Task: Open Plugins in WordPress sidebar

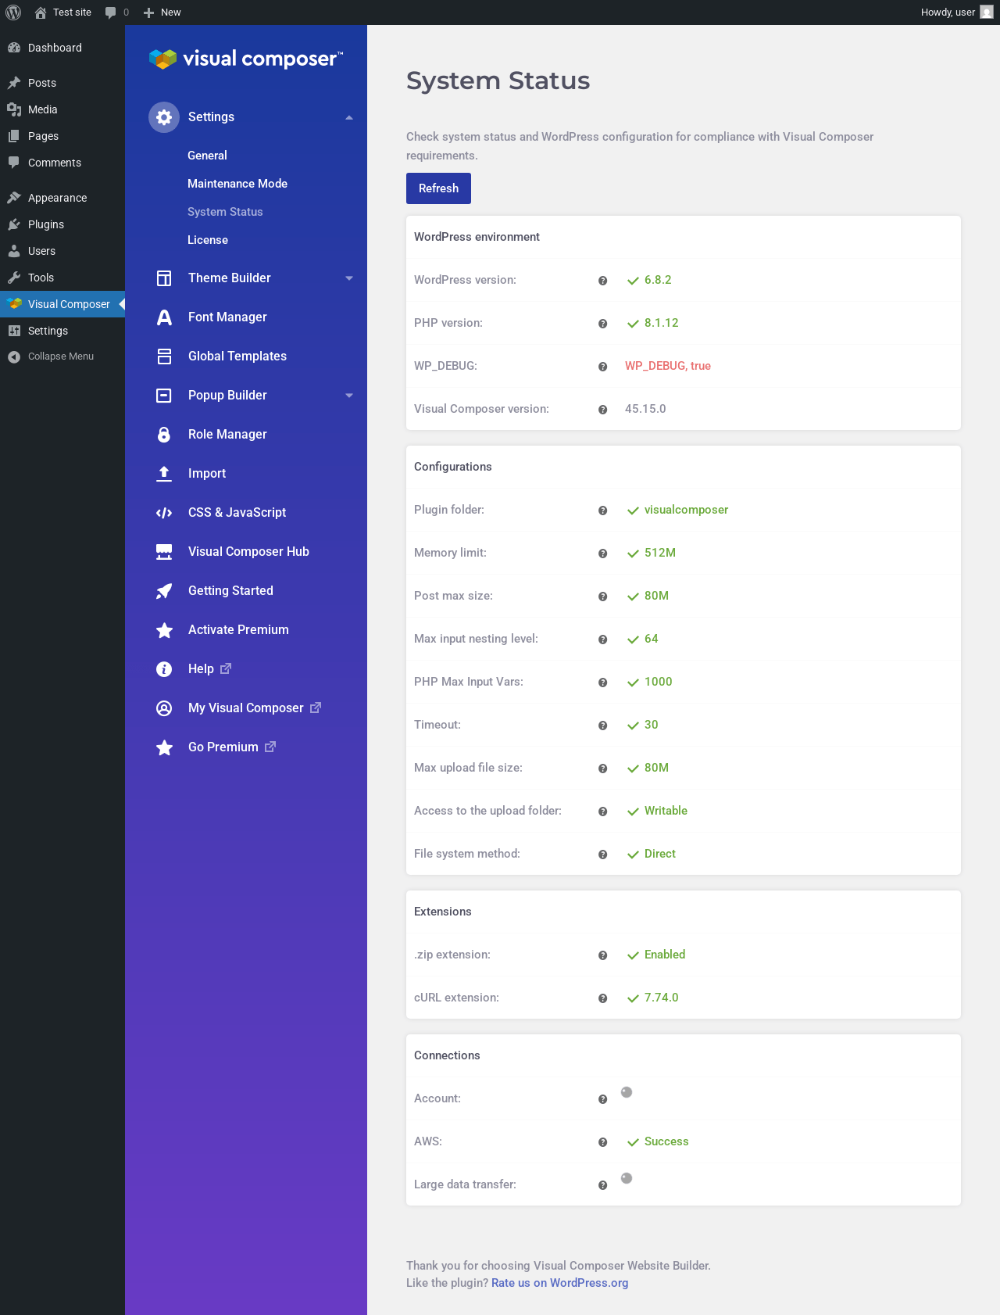Action: coord(62,224)
